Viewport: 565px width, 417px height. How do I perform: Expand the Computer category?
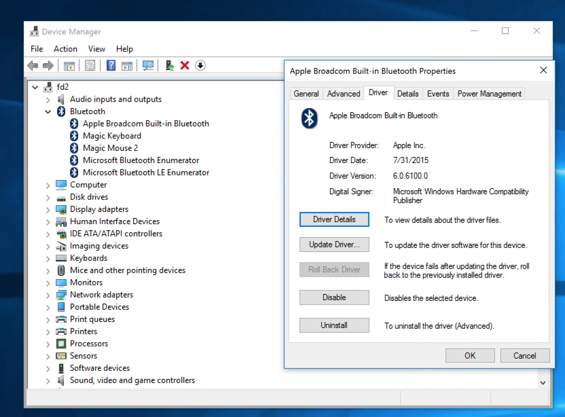click(48, 185)
